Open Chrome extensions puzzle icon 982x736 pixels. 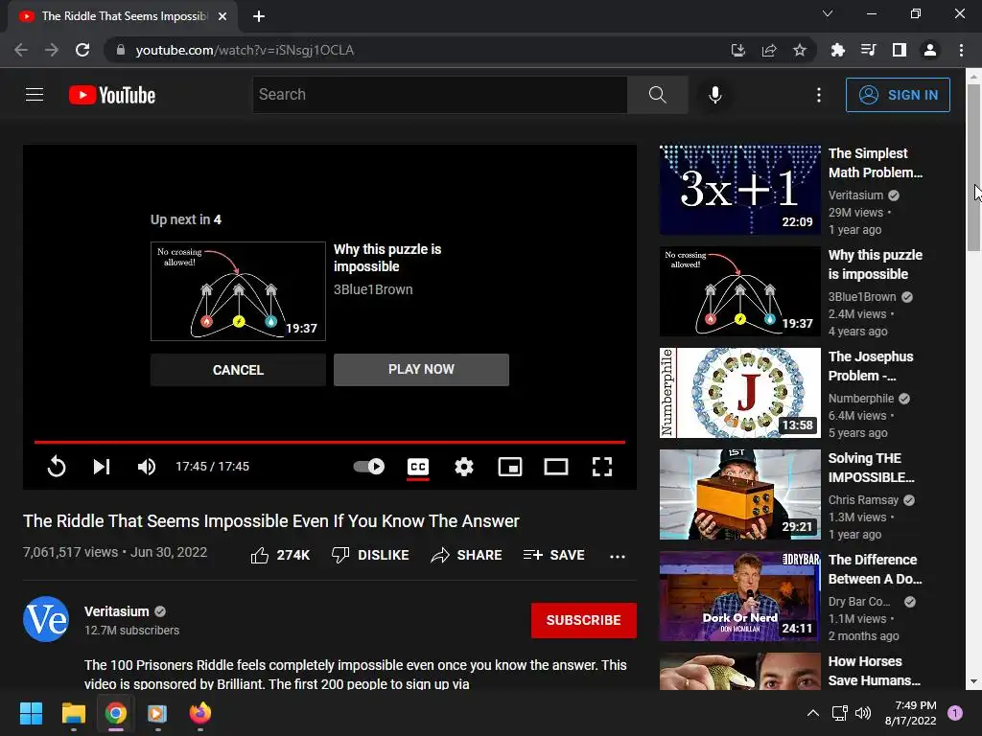837,50
